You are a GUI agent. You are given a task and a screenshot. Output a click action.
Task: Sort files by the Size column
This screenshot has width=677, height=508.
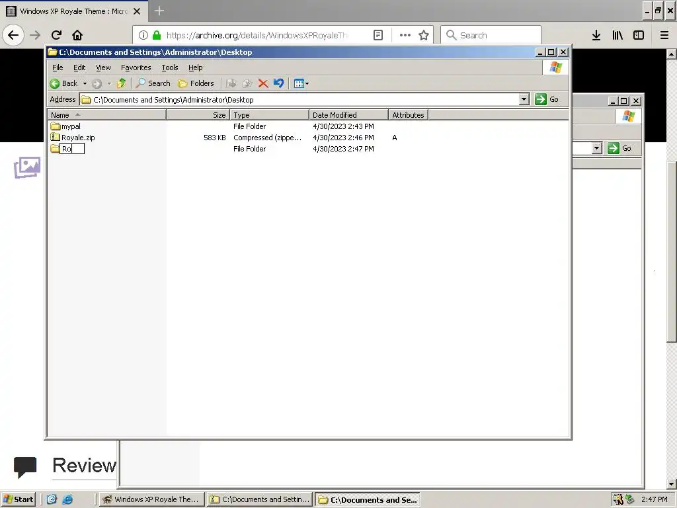point(198,115)
